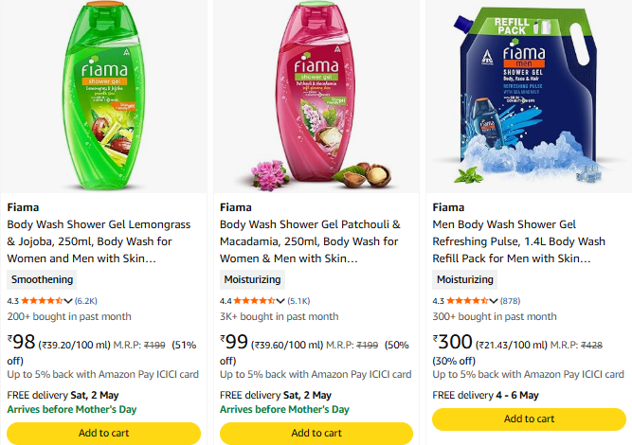
Task: Open the 6.2K reviews link
Action: pos(86,301)
